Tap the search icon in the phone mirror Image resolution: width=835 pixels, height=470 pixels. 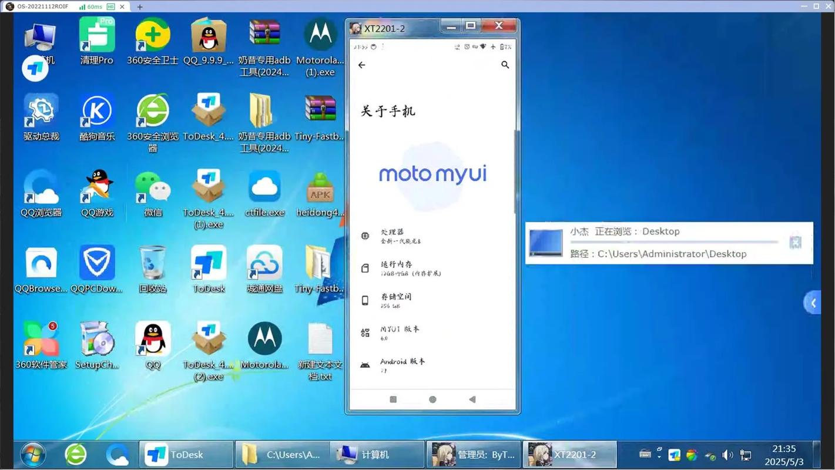[505, 65]
